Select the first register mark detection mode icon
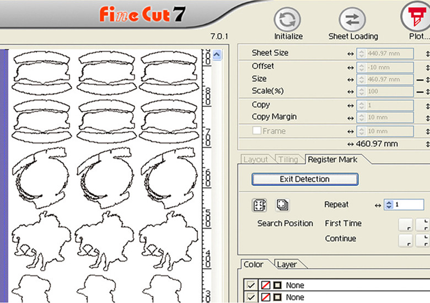The height and width of the screenshot is (303, 430). click(x=259, y=205)
